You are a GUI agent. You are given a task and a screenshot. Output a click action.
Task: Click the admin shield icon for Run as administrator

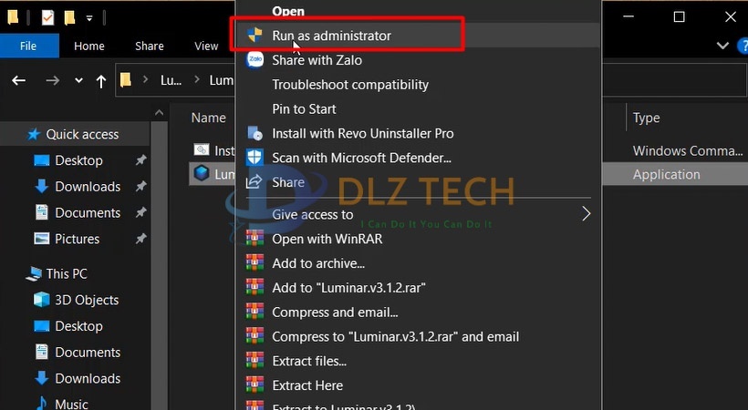point(255,35)
